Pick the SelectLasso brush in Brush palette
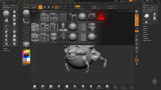Screen dimensions: 161x90 click(x=14, y=28)
